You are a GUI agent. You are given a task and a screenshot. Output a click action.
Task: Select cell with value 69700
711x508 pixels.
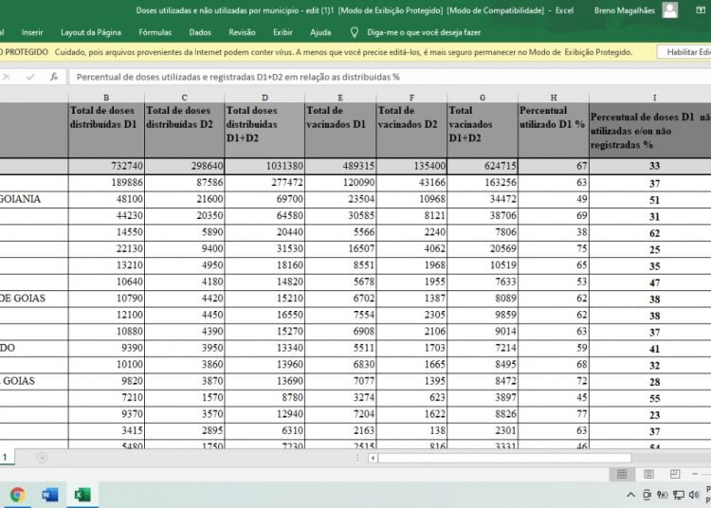coord(264,199)
